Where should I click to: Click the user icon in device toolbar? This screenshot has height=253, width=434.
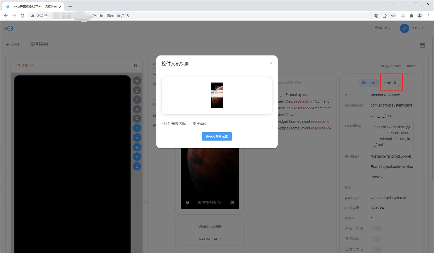pos(137,90)
